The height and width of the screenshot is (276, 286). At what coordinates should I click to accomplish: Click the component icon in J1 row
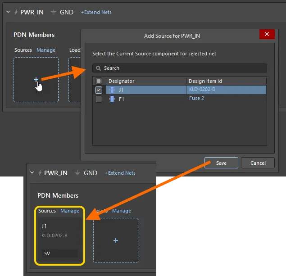tap(112, 90)
